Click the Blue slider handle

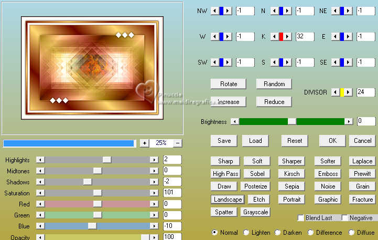[92, 226]
